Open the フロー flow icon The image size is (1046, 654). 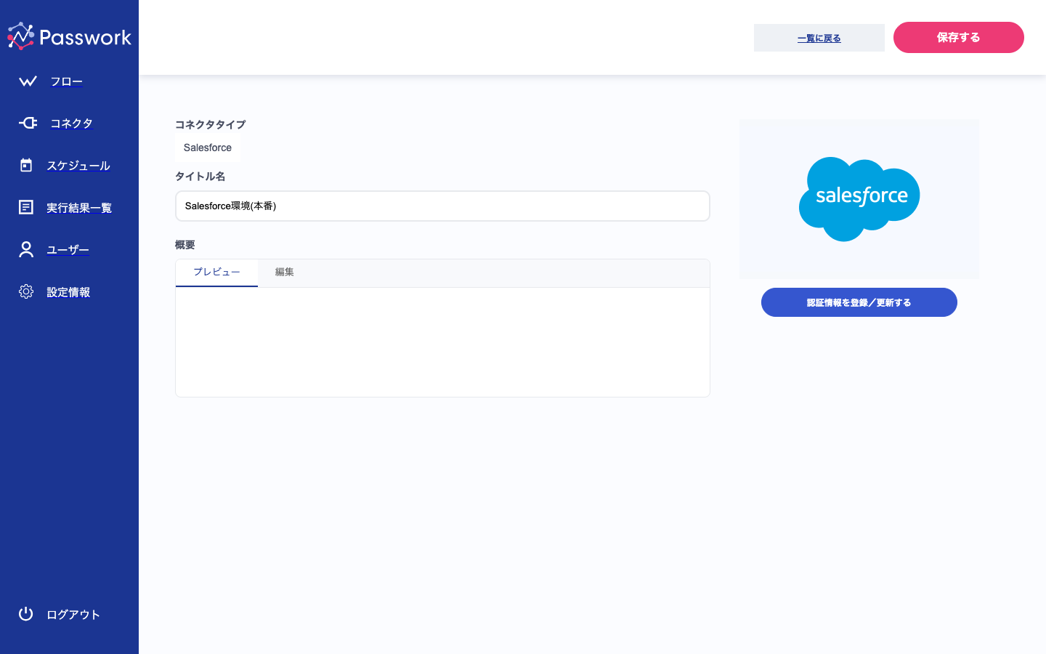(28, 81)
